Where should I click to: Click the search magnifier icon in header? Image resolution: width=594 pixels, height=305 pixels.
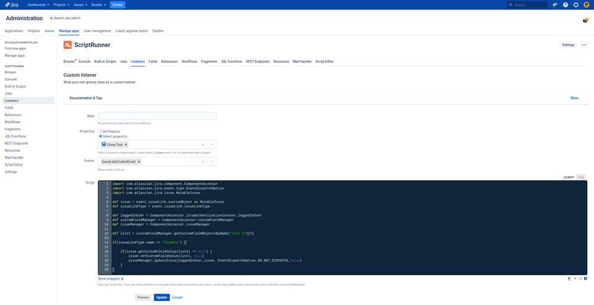pos(511,5)
